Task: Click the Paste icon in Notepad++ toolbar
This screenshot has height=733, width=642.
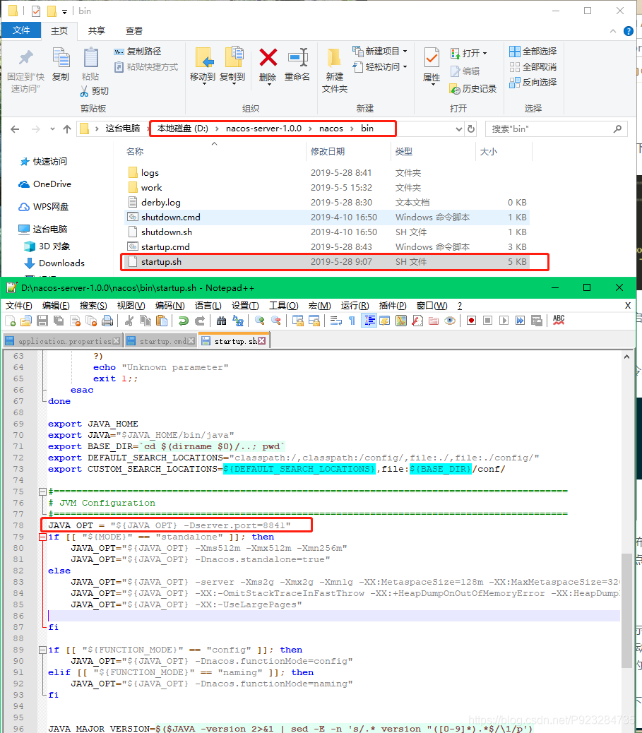Action: 162,321
